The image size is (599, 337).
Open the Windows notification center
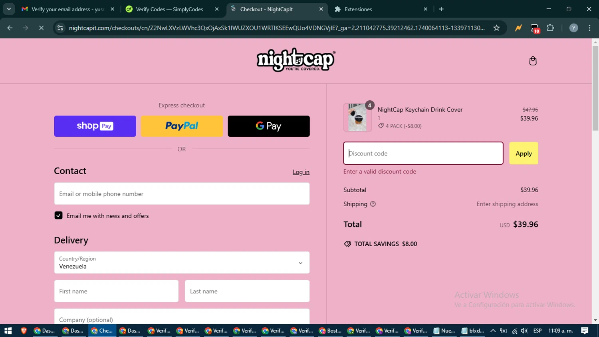pyautogui.click(x=585, y=331)
